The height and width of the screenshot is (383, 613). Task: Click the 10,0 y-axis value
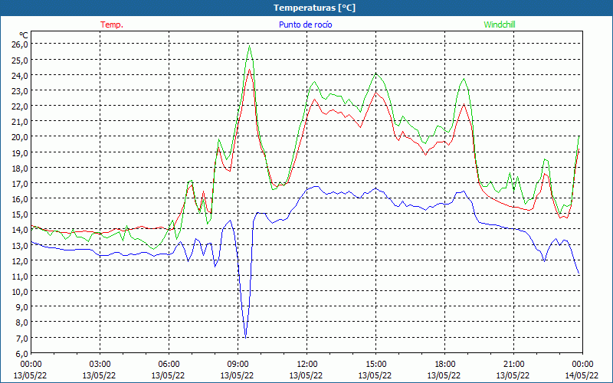pyautogui.click(x=20, y=292)
